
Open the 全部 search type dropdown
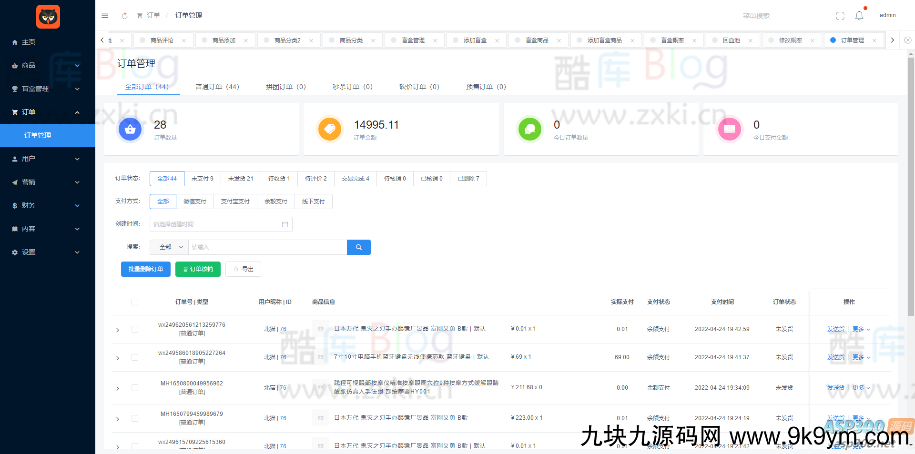(x=169, y=247)
